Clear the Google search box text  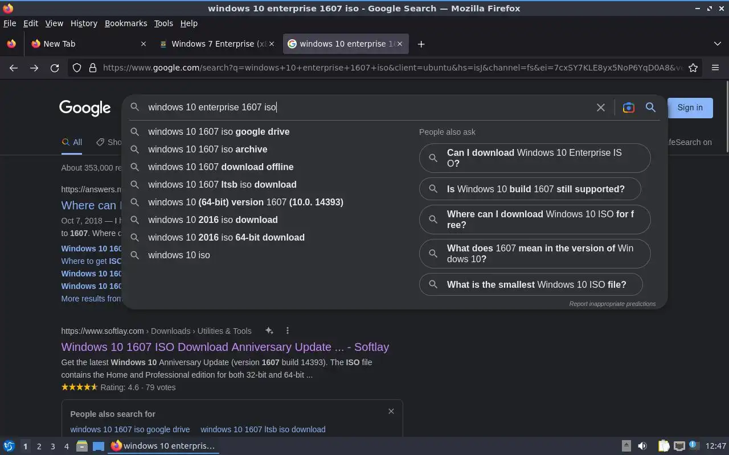point(600,107)
